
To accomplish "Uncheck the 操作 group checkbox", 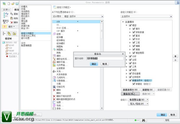I will (134, 29).
